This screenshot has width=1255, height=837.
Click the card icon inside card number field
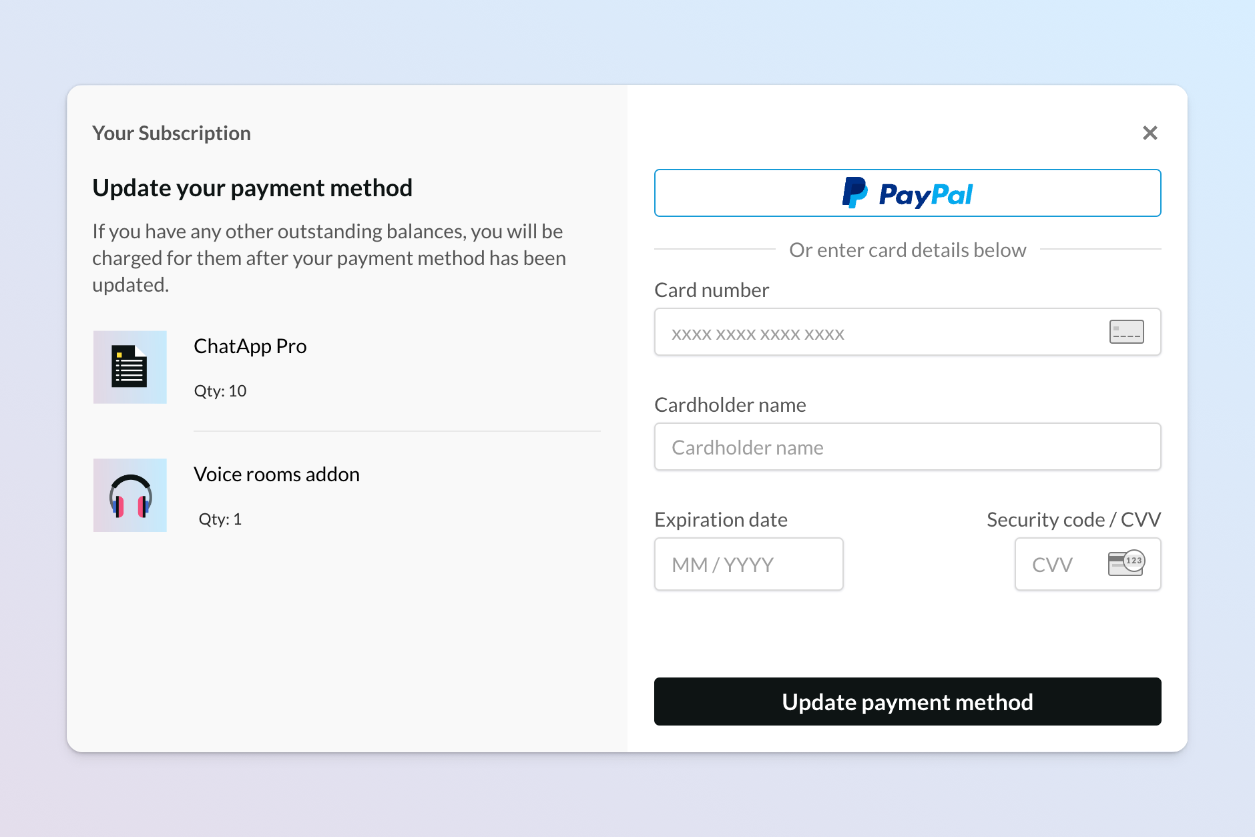tap(1126, 332)
